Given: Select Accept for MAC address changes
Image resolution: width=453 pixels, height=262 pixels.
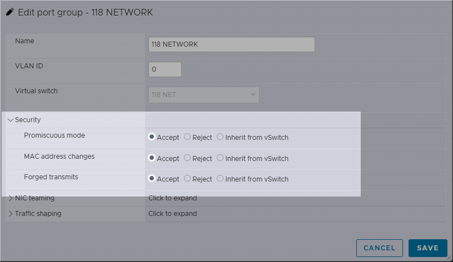Looking at the screenshot, I should pos(152,158).
